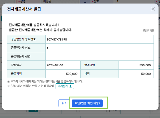Select registration number 107-87-78998

[57, 39]
